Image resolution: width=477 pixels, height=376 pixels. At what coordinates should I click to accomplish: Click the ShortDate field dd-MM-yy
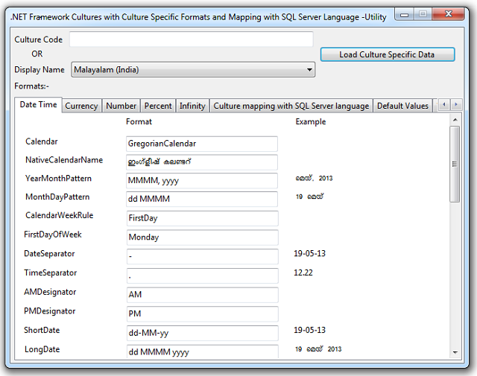point(202,333)
